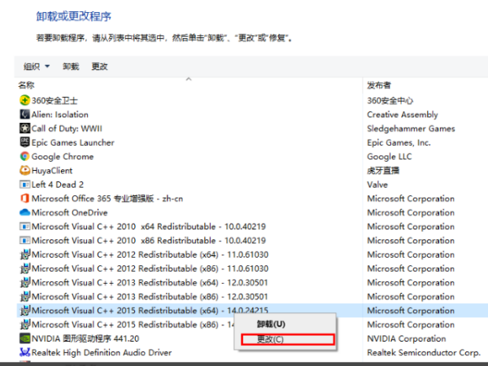Click publisher 虎牙直播
The image size is (488, 366).
pos(383,171)
